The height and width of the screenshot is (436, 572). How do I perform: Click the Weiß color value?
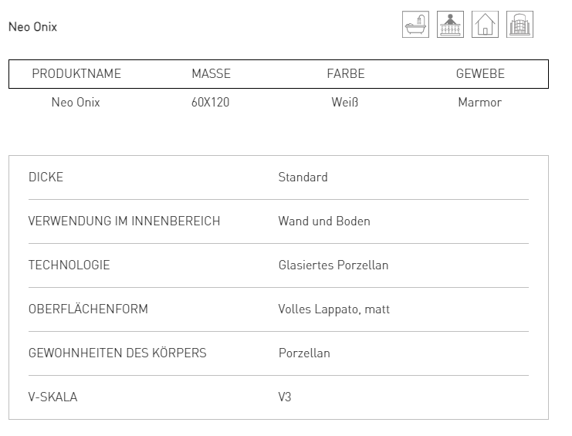pos(345,103)
